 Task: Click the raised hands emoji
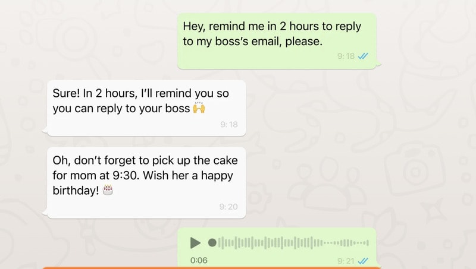point(199,108)
